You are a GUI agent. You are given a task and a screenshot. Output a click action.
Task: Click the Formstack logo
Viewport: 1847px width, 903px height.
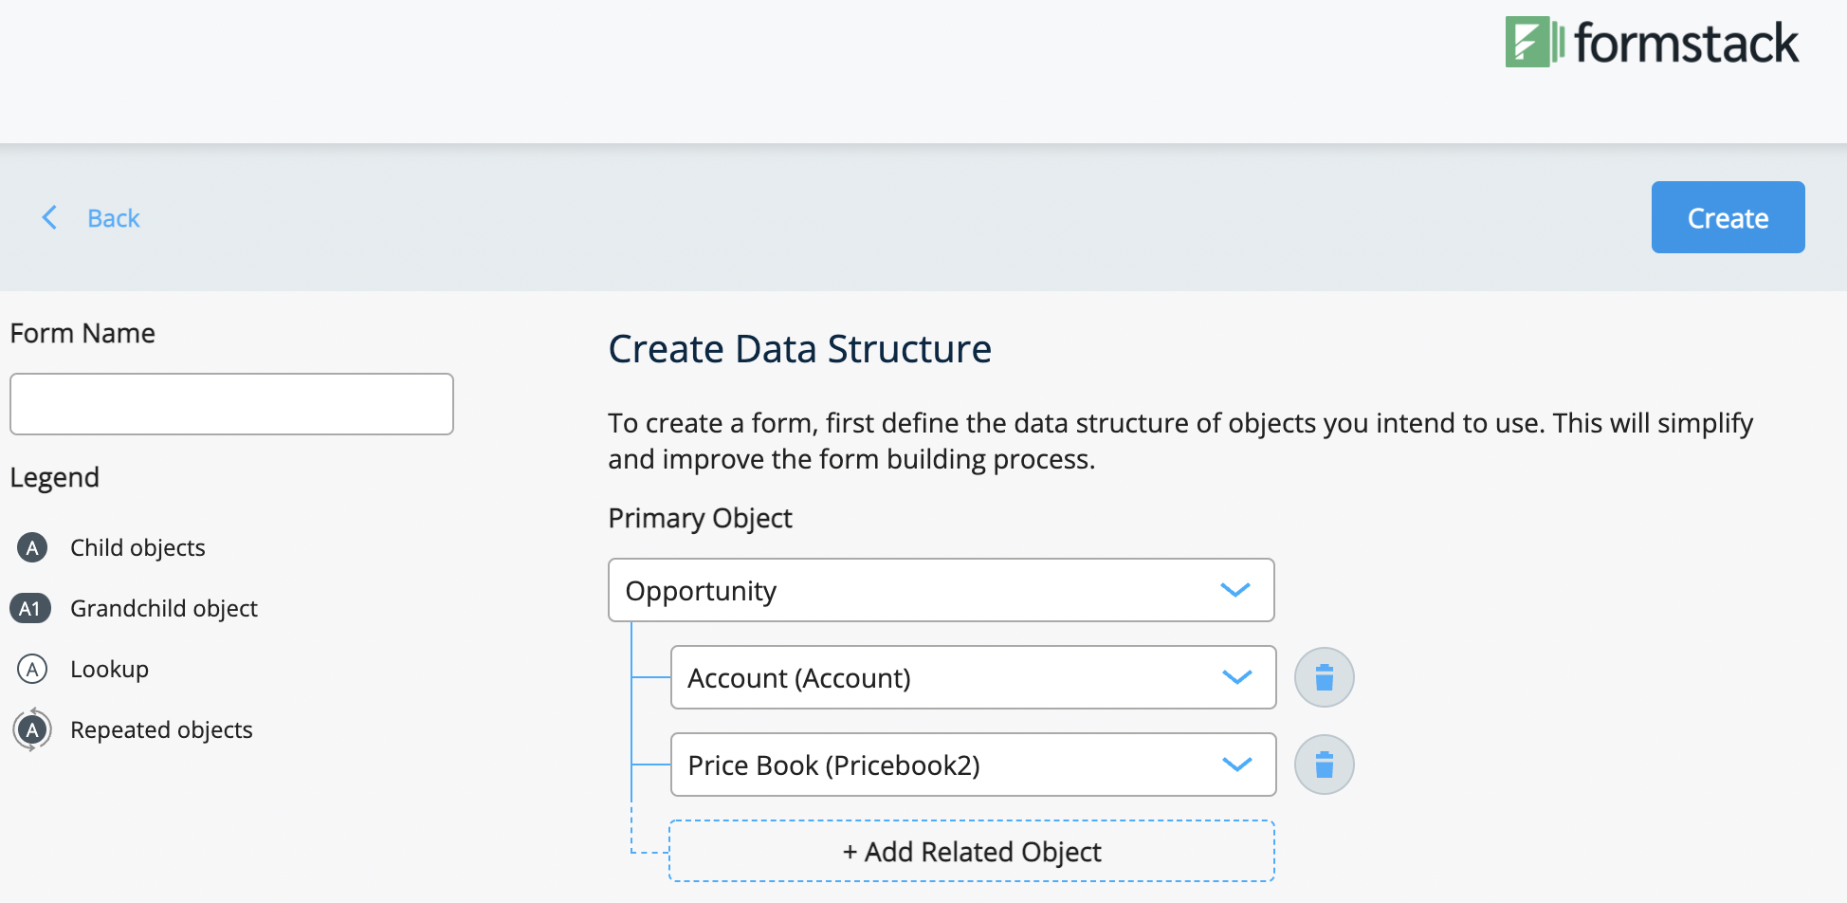pos(1652,43)
